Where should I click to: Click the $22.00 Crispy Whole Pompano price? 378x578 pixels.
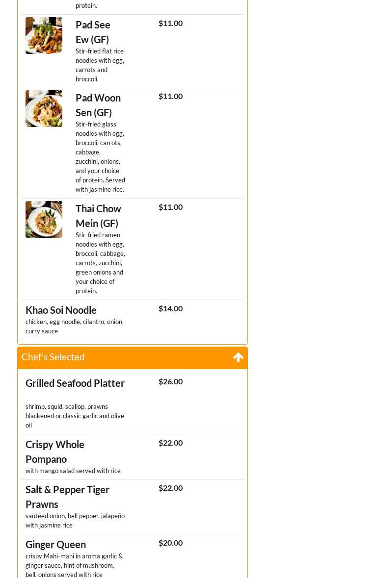tap(170, 443)
